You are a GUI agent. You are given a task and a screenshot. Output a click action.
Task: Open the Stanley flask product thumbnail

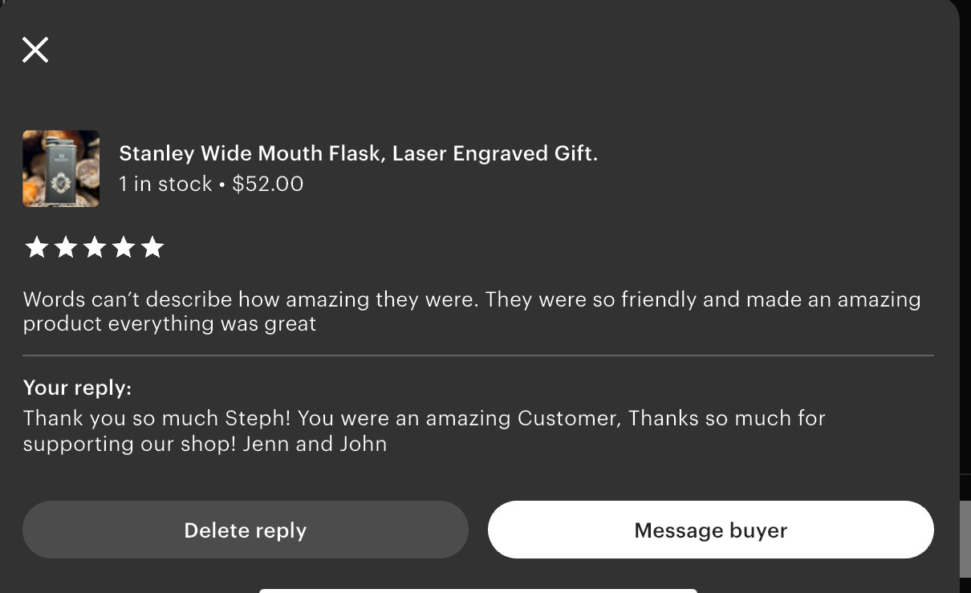61,169
